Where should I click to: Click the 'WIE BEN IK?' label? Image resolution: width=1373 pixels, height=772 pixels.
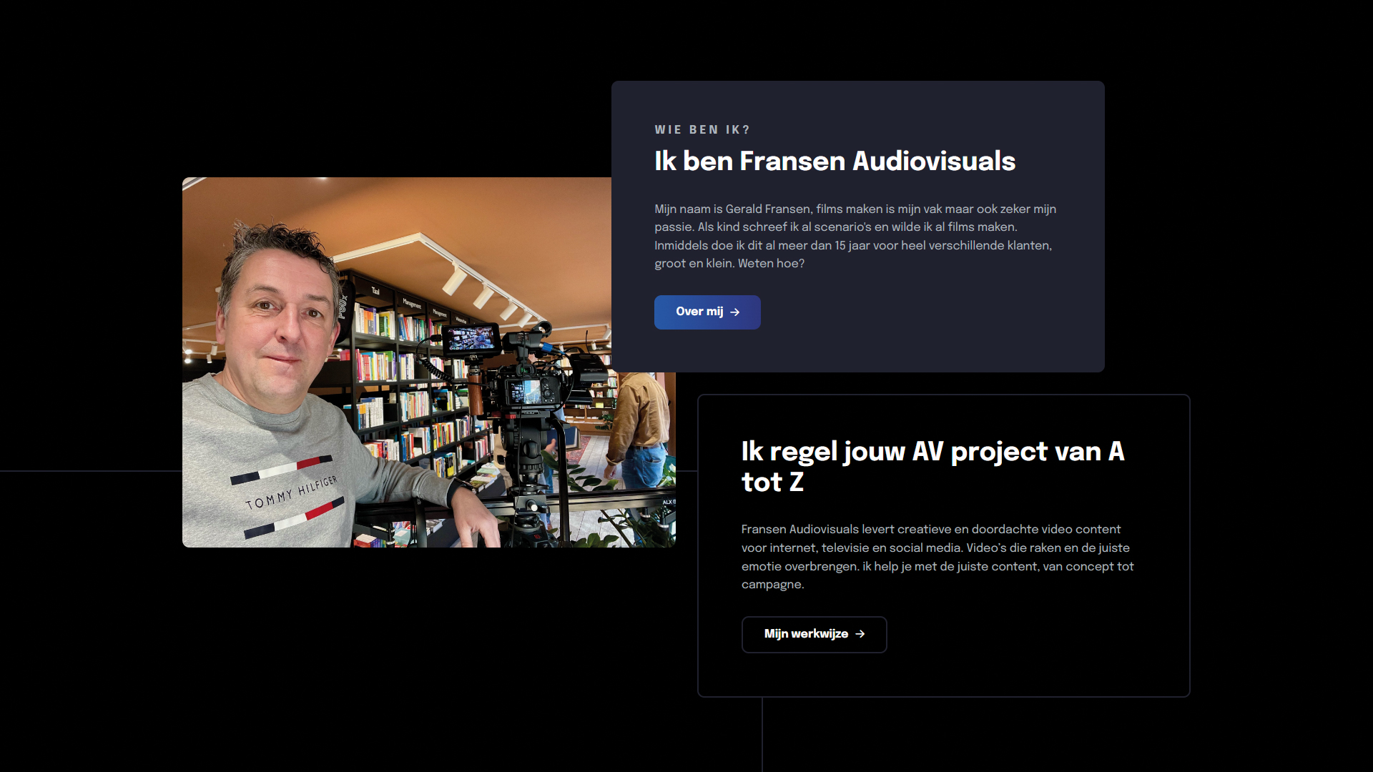(x=702, y=129)
